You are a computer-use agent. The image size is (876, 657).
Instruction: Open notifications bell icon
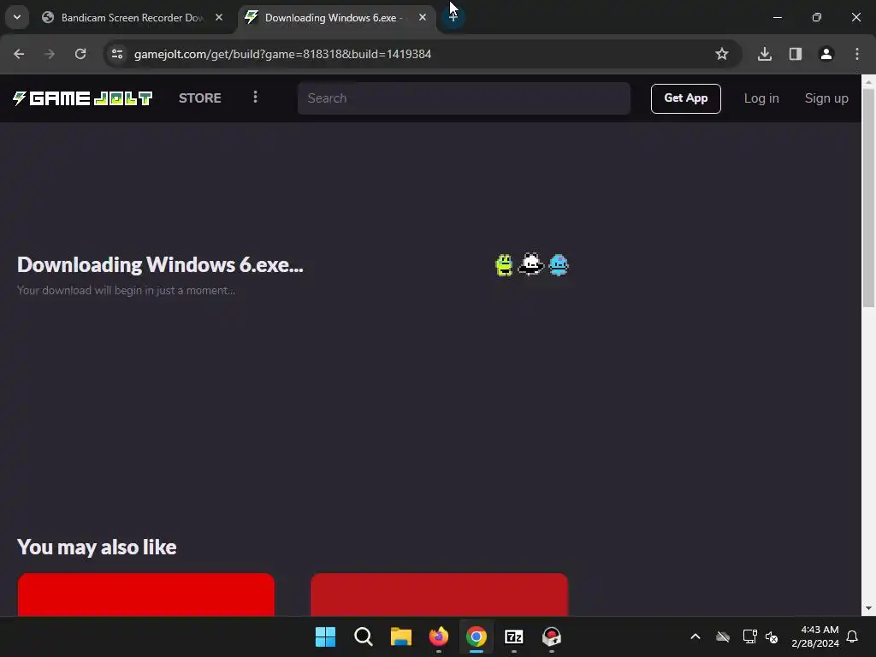point(852,636)
